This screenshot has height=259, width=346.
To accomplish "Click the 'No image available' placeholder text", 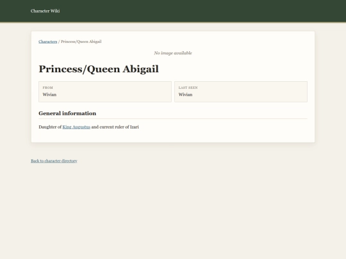I will (x=173, y=53).
